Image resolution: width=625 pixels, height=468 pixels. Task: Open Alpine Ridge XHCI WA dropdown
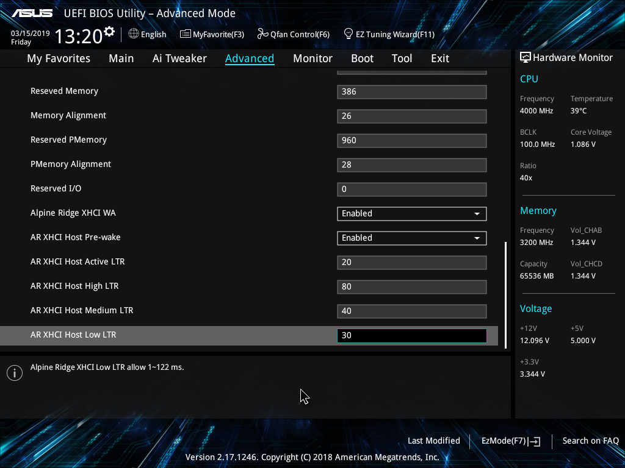412,214
